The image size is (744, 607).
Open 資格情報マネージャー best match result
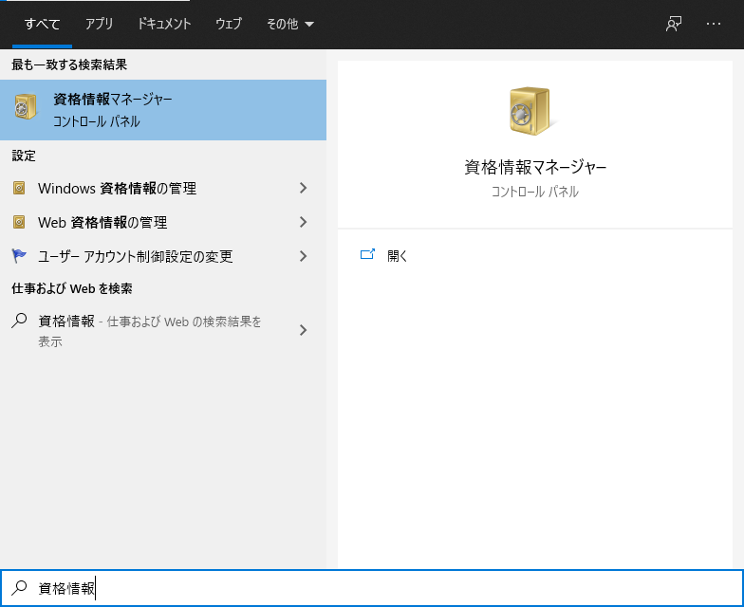pyautogui.click(x=163, y=110)
